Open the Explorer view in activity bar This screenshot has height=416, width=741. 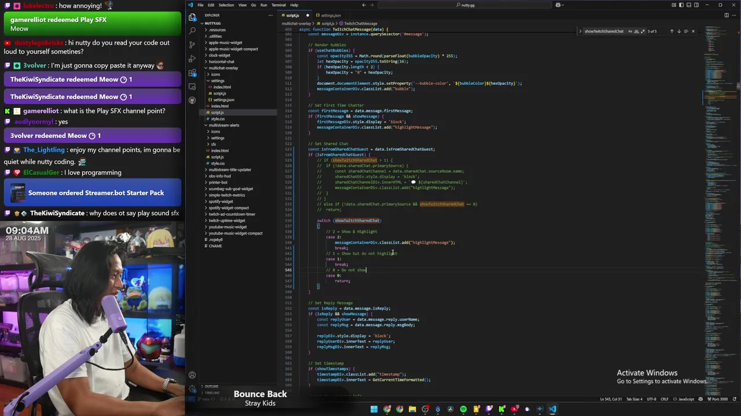point(192,17)
